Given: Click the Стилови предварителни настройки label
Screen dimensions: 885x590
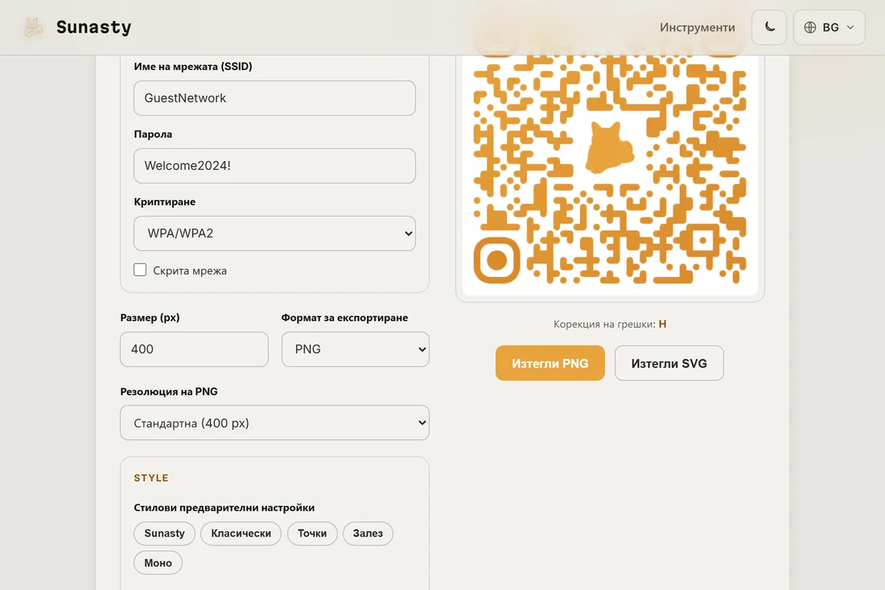Looking at the screenshot, I should [224, 508].
